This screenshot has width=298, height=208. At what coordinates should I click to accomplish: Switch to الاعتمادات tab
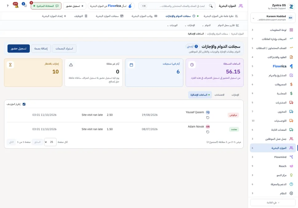click(x=219, y=95)
